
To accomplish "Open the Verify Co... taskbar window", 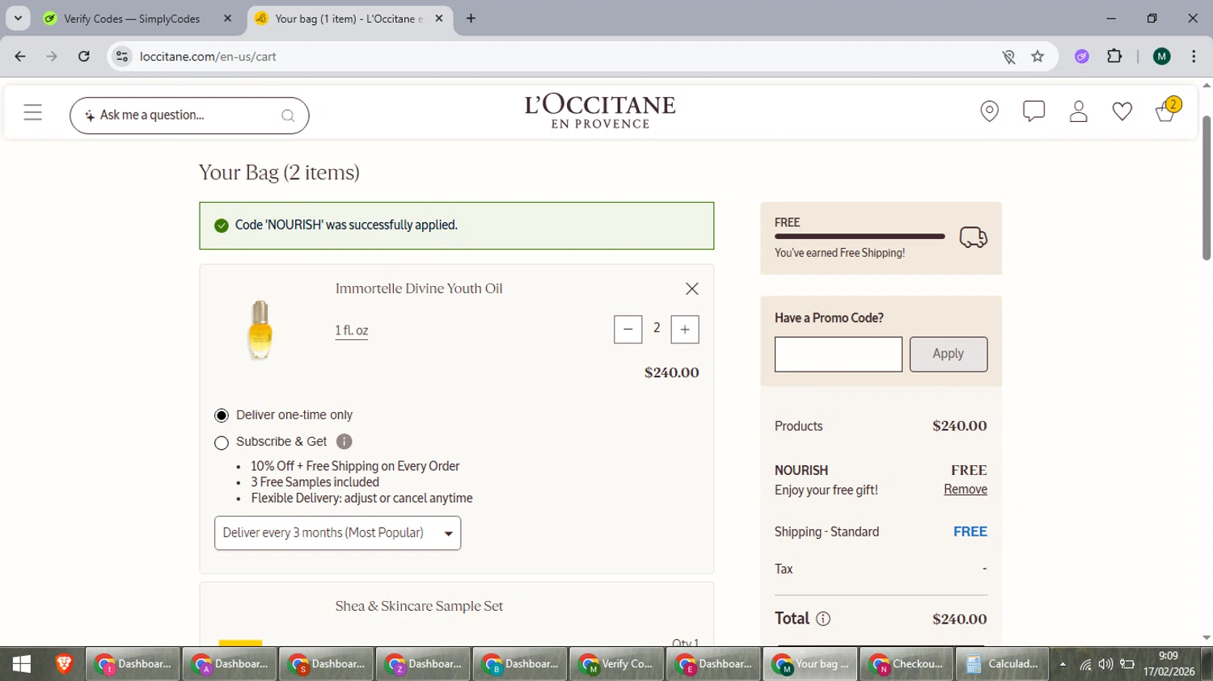I will click(x=616, y=664).
